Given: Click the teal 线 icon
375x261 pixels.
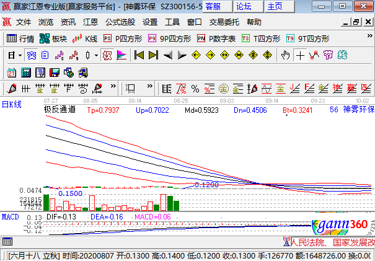Looking at the screenshot, I should coord(342,55).
